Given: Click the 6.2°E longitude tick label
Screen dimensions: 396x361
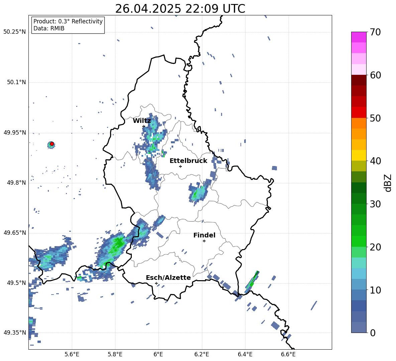Looking at the screenshot, I should (202, 354).
